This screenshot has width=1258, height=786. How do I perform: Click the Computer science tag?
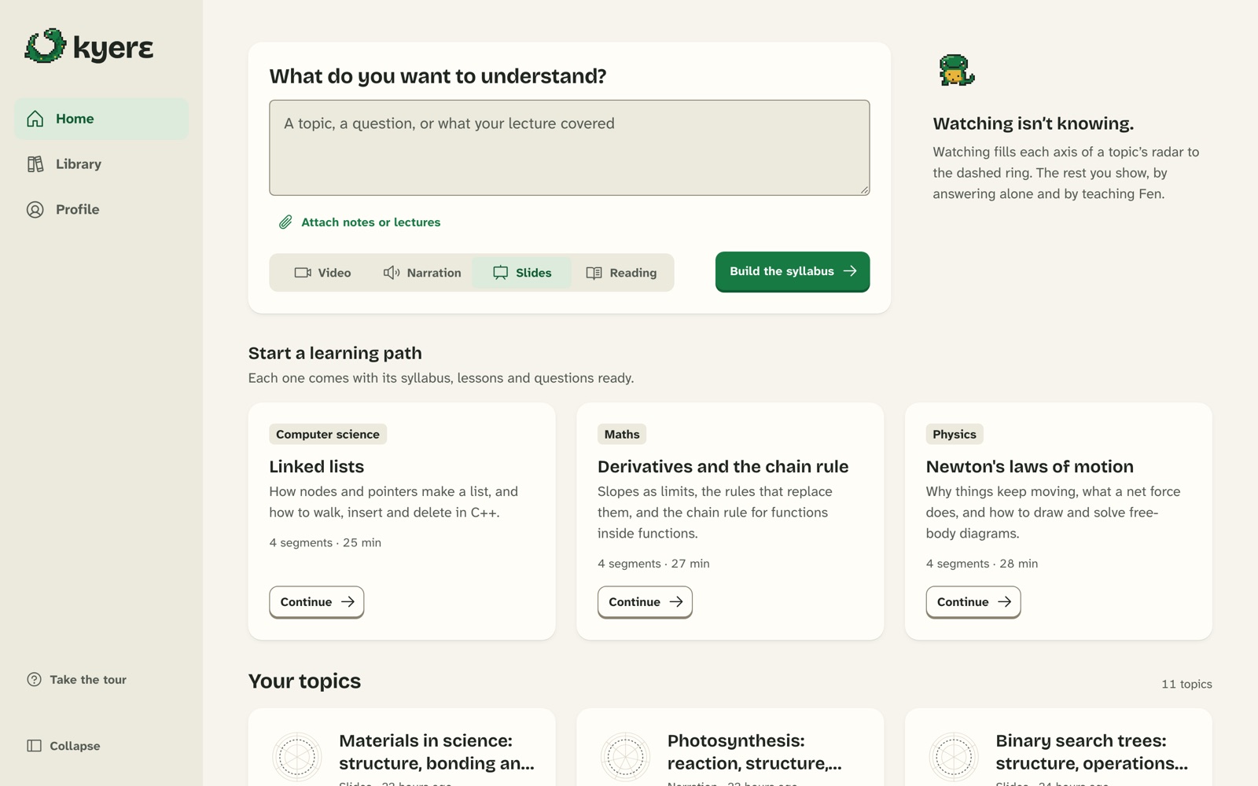pos(328,435)
